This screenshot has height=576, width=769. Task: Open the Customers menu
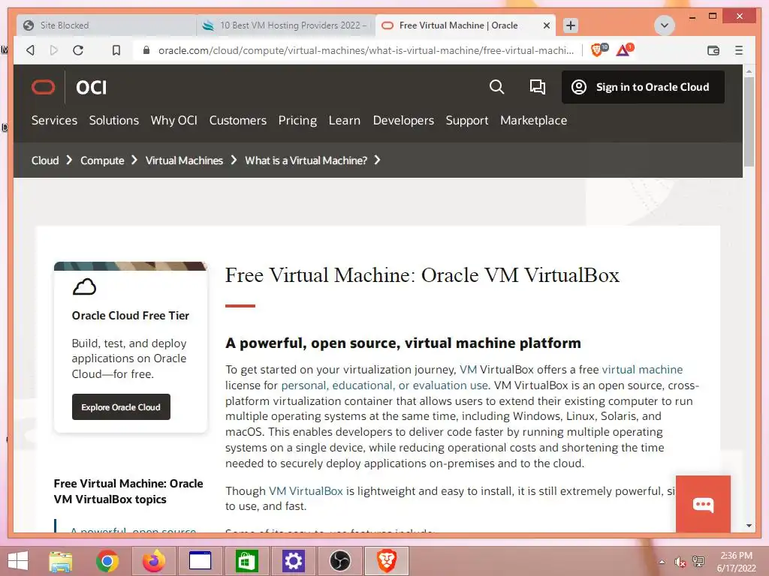click(x=238, y=121)
